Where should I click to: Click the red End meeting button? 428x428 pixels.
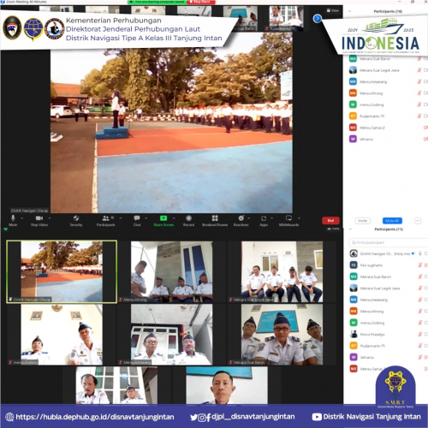click(330, 221)
